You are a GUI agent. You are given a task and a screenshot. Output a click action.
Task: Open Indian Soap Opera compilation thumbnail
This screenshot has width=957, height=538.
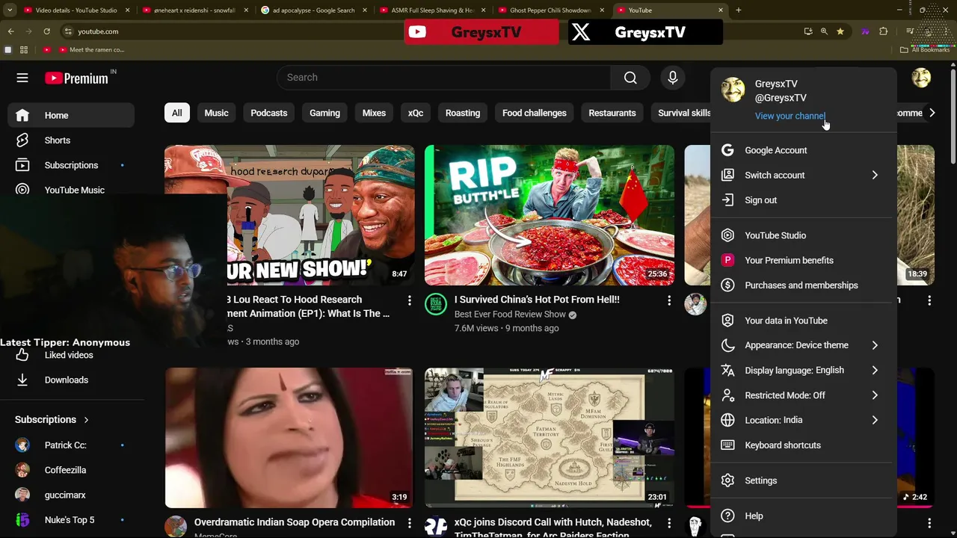tap(289, 438)
